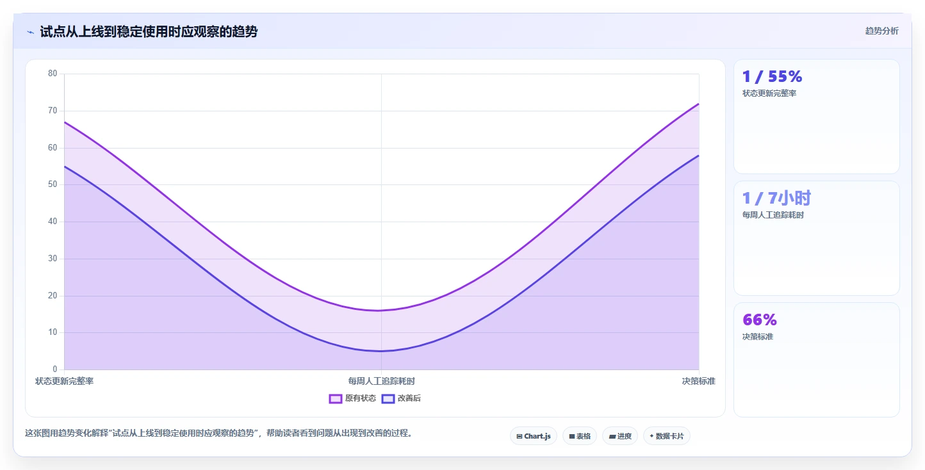Select the Chart.js tag chip
The image size is (925, 470).
point(534,436)
